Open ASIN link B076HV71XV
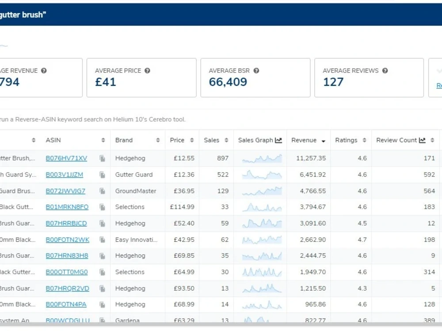442x331 pixels. click(67, 158)
